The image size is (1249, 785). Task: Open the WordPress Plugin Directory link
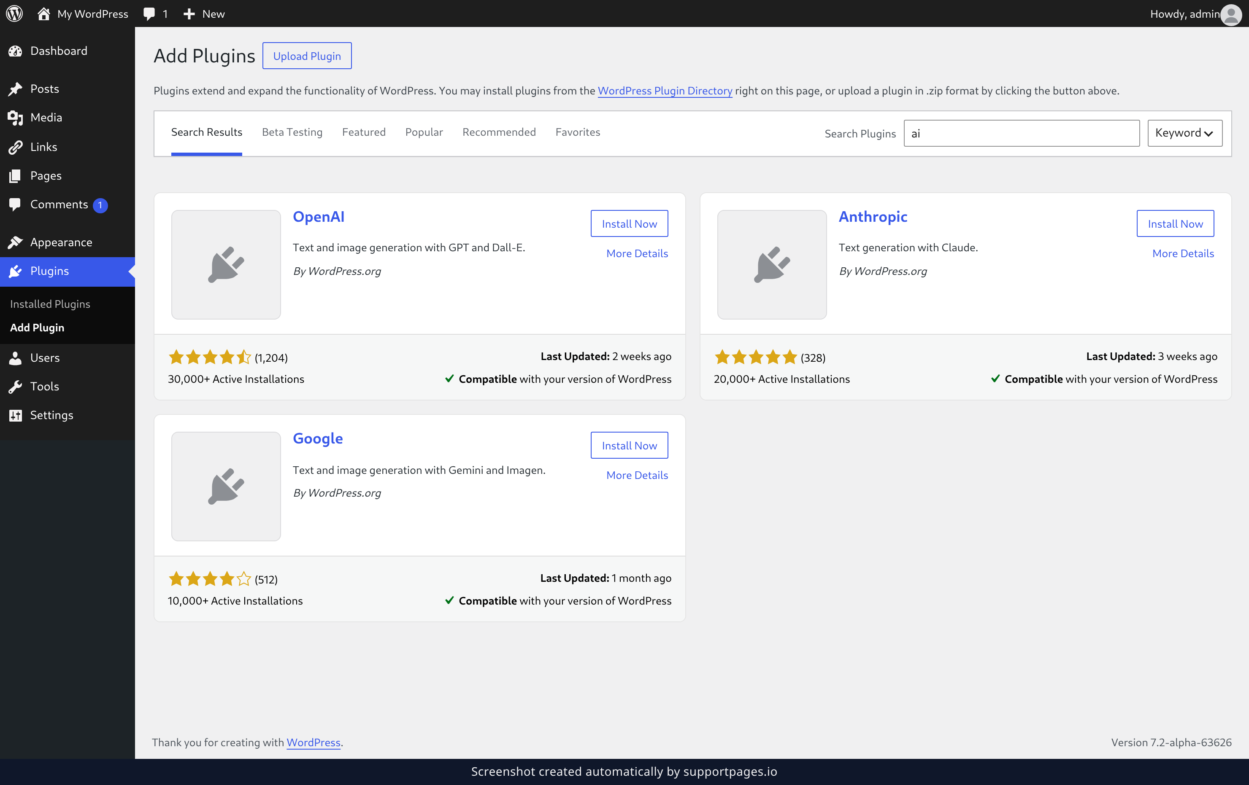click(665, 91)
